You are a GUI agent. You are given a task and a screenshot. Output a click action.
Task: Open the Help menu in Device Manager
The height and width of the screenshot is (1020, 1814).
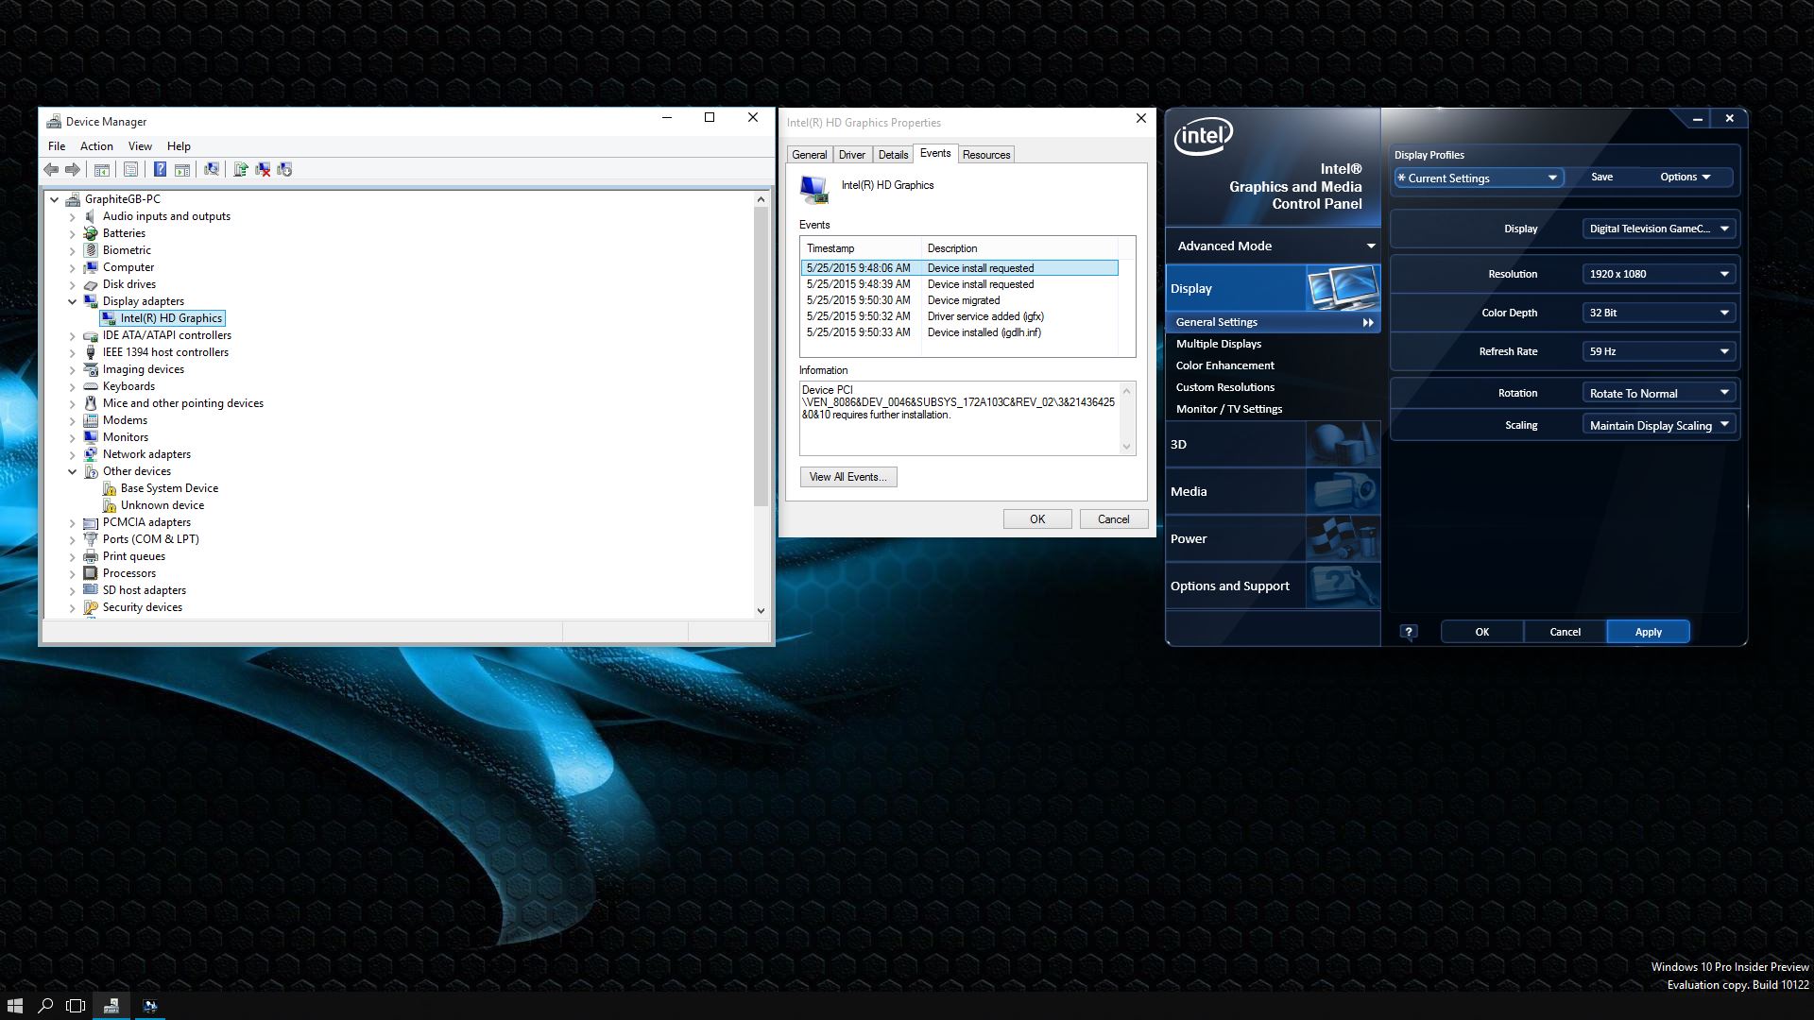click(x=179, y=146)
